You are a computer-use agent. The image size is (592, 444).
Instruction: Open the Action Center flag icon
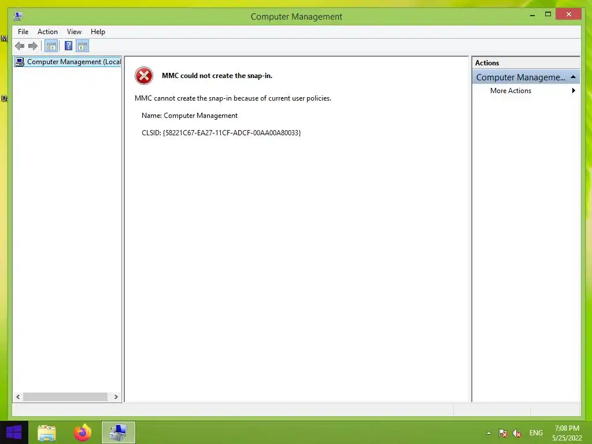(502, 433)
